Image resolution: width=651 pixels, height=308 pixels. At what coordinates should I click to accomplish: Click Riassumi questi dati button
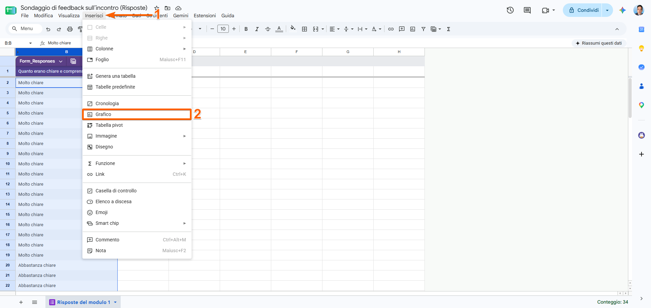tap(599, 43)
